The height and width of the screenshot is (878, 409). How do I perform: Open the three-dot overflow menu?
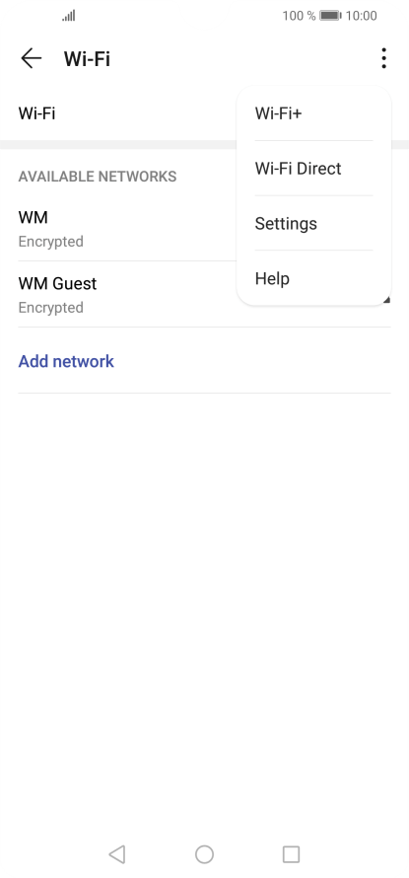pyautogui.click(x=383, y=58)
